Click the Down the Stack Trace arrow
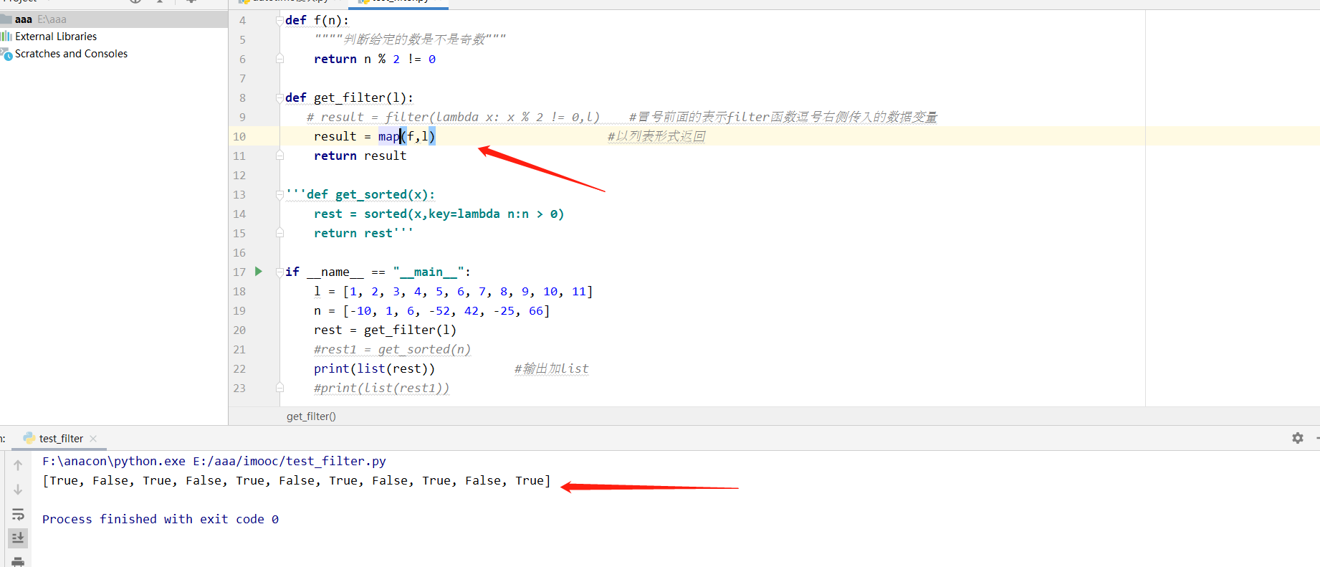Image resolution: width=1320 pixels, height=567 pixels. click(18, 490)
